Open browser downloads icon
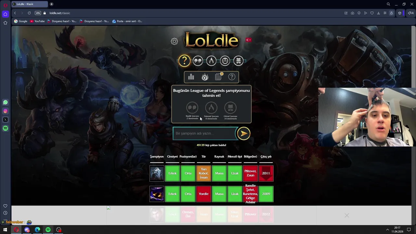 (378, 13)
